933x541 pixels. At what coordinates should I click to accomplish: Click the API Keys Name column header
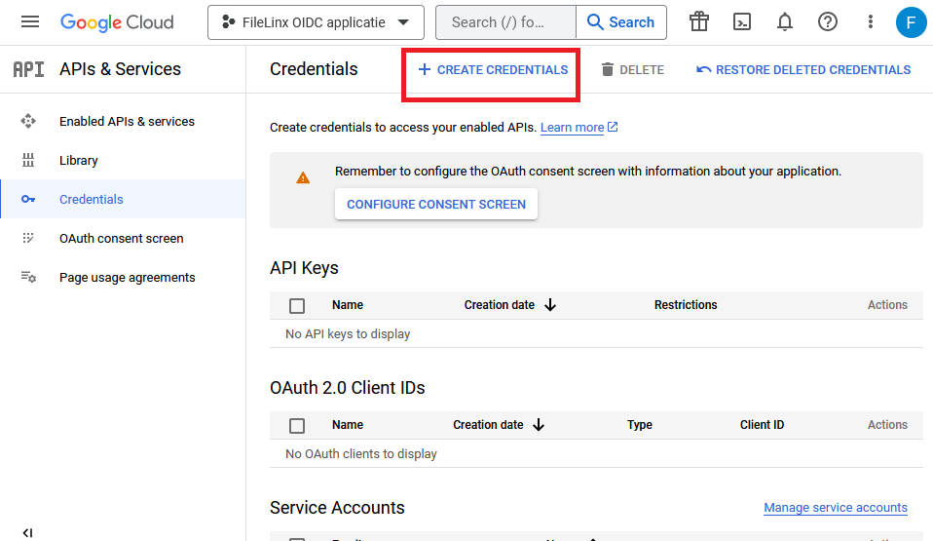coord(348,305)
